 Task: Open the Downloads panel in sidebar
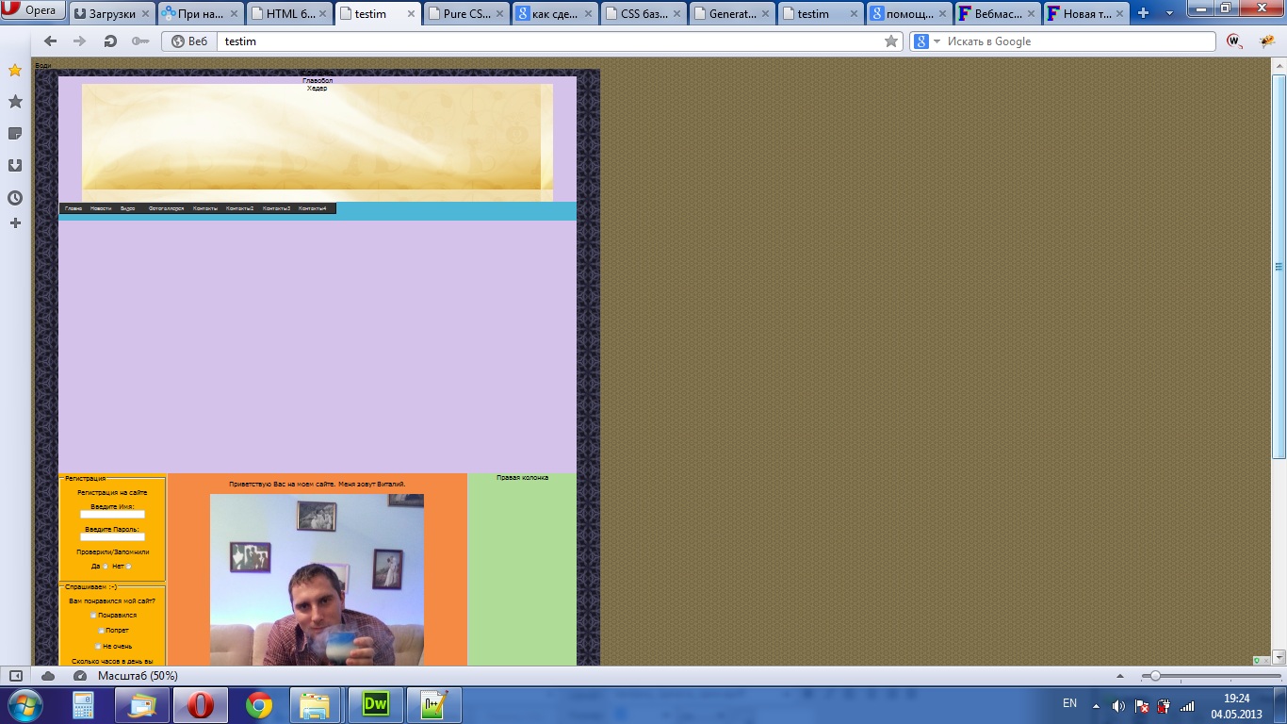pos(15,165)
